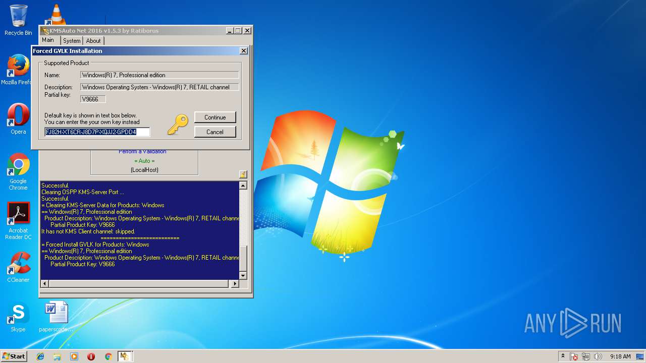Open VLC media player desktop icon

(x=56, y=15)
